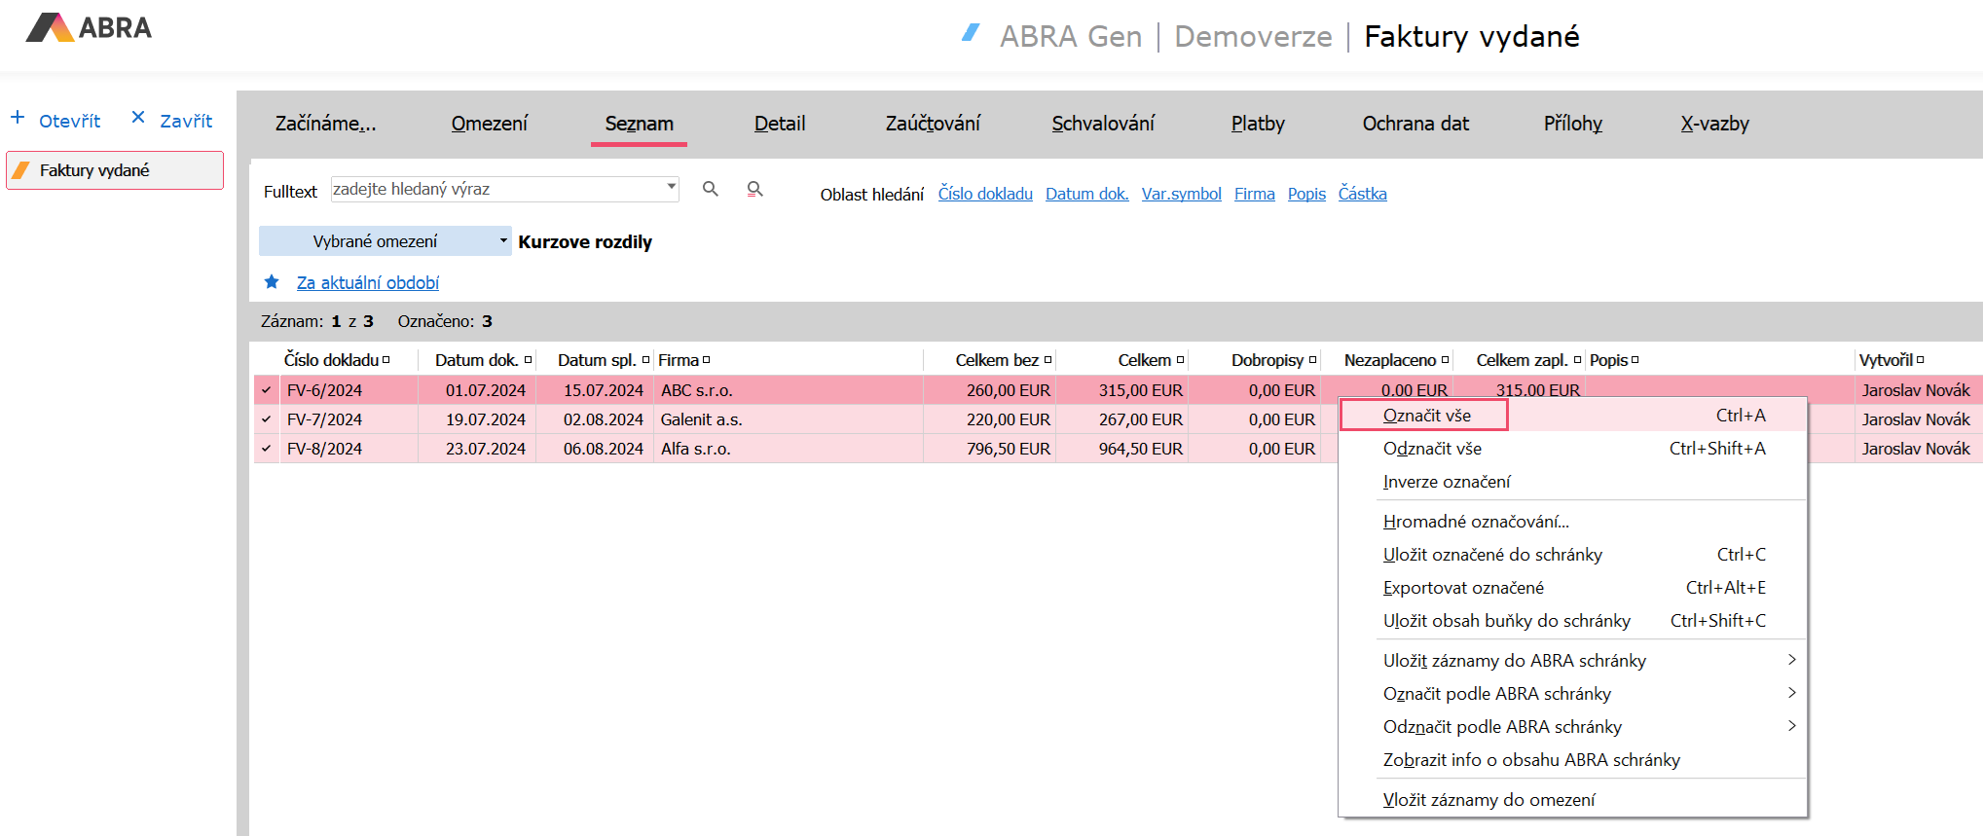Click the X icon next to Zavřít
Screen dimensions: 1983x836
(138, 118)
